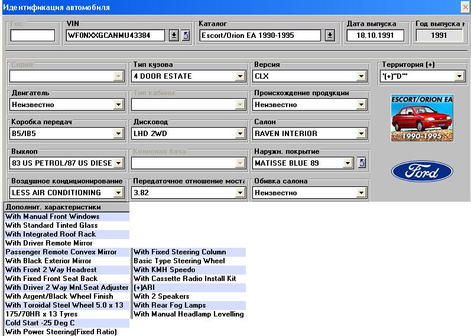The width and height of the screenshot is (471, 336).
Task: Select row With Manual Headlamp Levelling
Action: pos(189,314)
